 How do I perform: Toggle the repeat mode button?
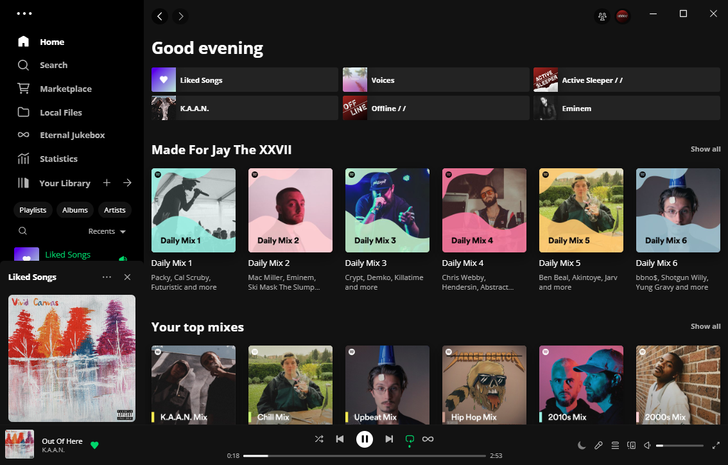410,439
